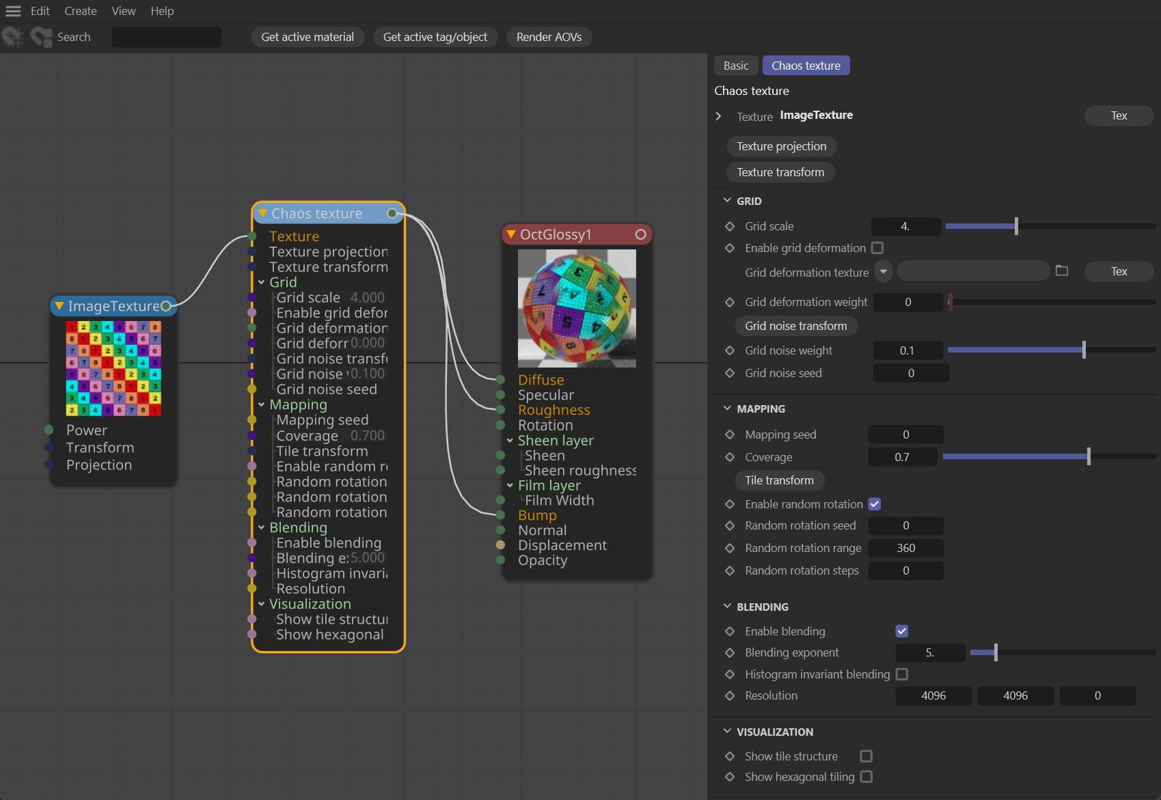Switch to the Basic tab
This screenshot has width=1161, height=800.
tap(735, 66)
